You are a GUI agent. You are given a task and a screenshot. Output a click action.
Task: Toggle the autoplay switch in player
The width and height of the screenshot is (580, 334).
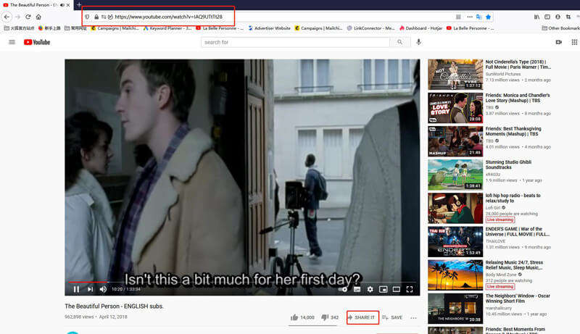pyautogui.click(x=343, y=289)
